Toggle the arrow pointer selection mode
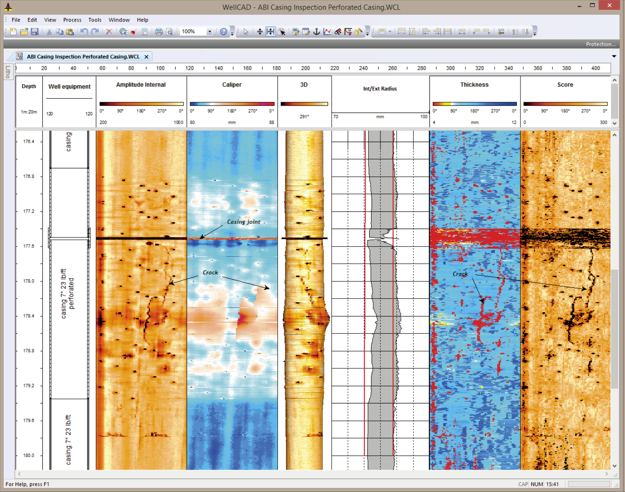 246,32
